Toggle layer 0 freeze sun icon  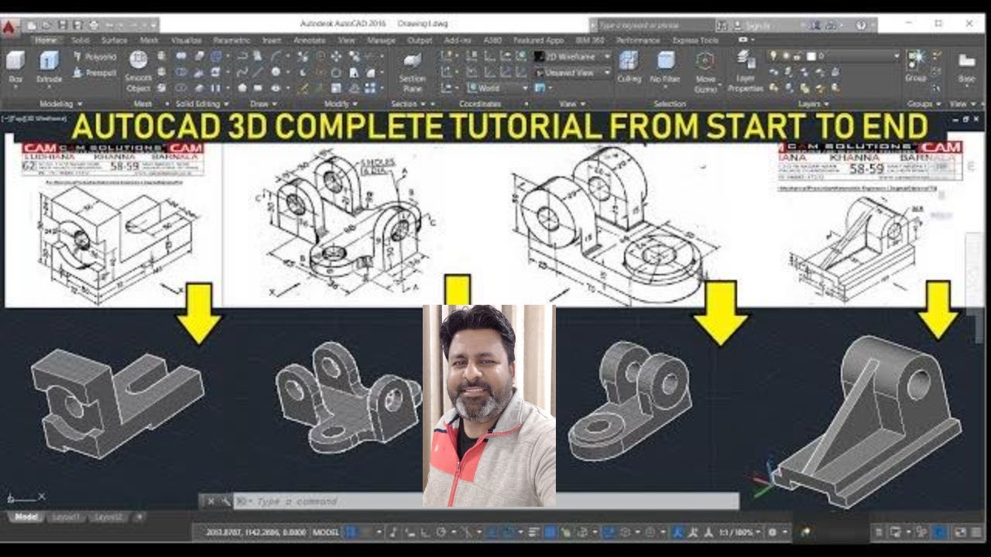[787, 56]
